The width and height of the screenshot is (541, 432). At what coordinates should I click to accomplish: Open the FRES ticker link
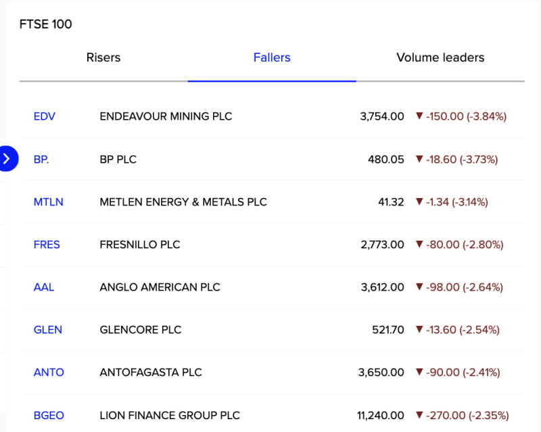(47, 245)
